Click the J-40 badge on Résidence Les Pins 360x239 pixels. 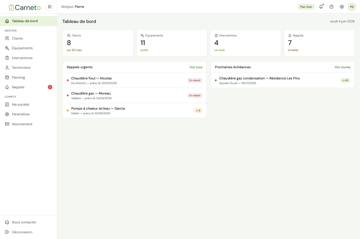click(345, 80)
